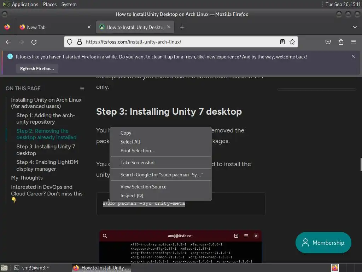Close the New Tab tab
The image size is (362, 272).
pos(89,27)
